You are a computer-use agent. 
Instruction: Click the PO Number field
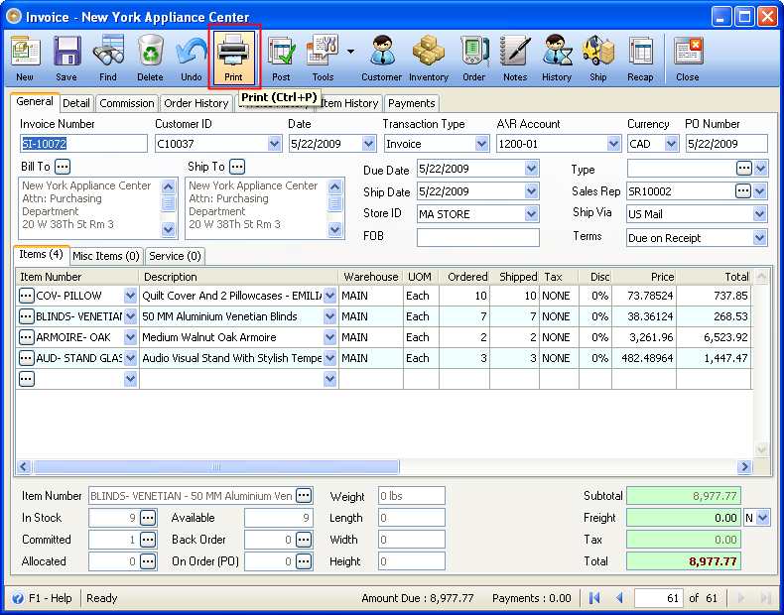(726, 144)
